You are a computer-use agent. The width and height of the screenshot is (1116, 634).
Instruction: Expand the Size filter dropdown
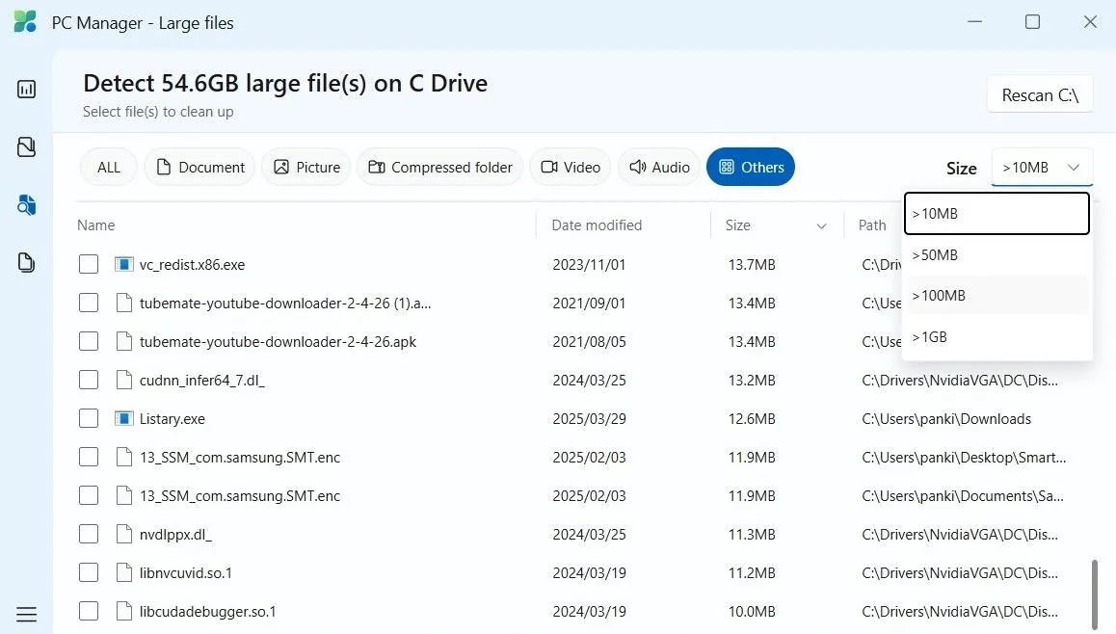point(1042,167)
